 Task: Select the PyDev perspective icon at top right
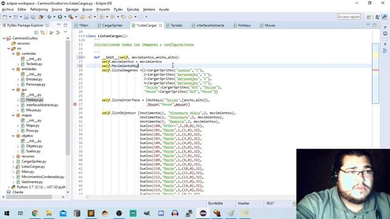click(385, 17)
